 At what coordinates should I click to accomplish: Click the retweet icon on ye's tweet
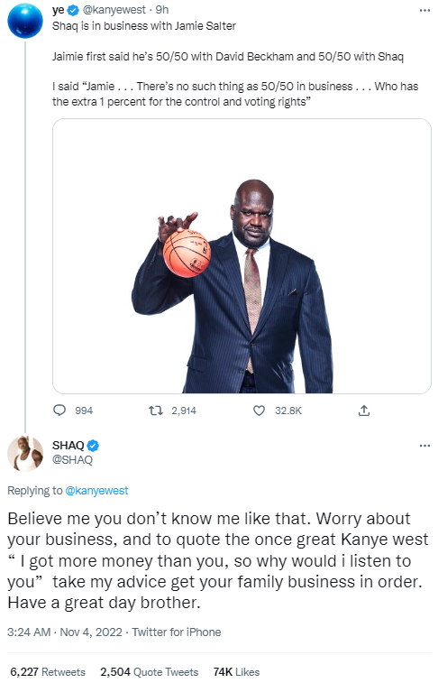(156, 411)
